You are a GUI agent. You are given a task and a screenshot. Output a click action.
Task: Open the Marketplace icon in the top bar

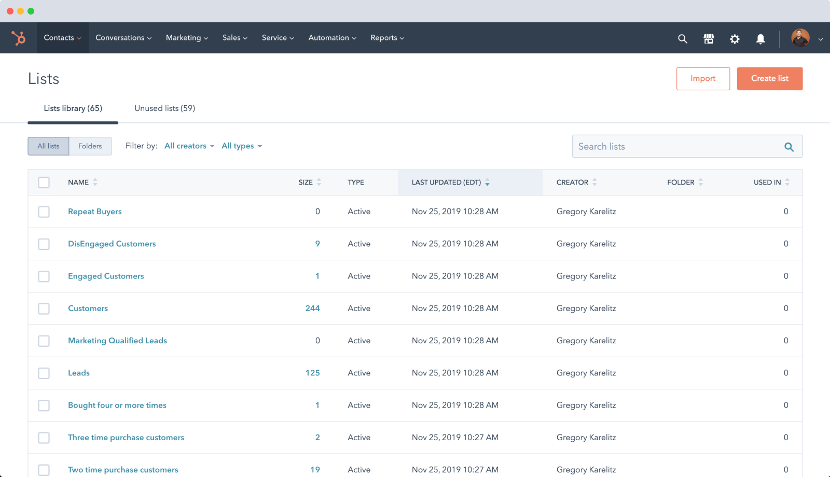click(x=709, y=39)
